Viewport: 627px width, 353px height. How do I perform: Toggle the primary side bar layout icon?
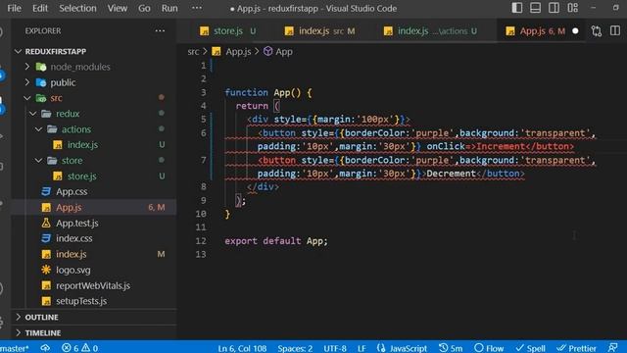pyautogui.click(x=516, y=8)
